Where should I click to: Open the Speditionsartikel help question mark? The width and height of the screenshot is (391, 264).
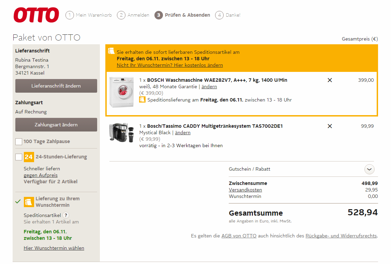[65, 215]
